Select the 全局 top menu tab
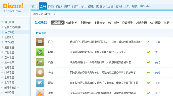This screenshot has width=173, height=96. [x=43, y=6]
